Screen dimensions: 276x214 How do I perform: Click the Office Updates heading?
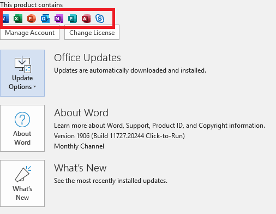click(87, 58)
